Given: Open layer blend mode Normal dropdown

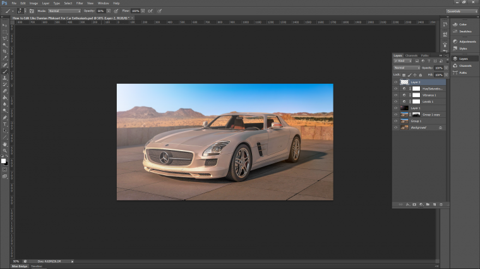Looking at the screenshot, I should tap(407, 68).
